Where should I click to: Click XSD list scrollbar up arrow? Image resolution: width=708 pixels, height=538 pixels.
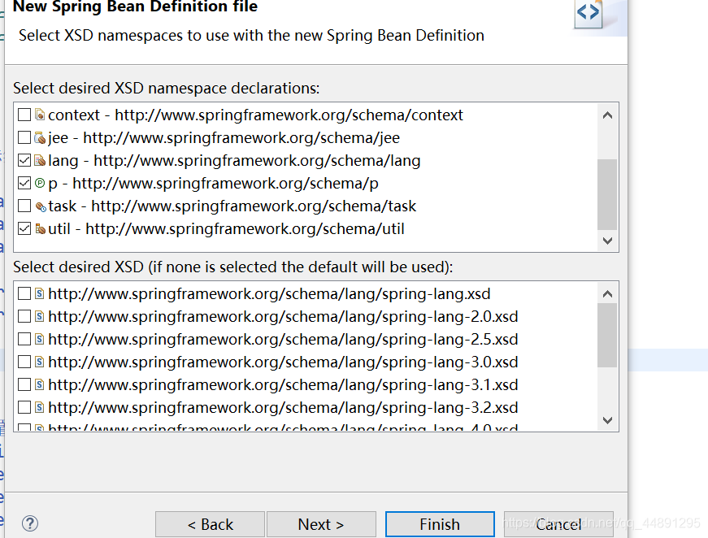pyautogui.click(x=607, y=294)
